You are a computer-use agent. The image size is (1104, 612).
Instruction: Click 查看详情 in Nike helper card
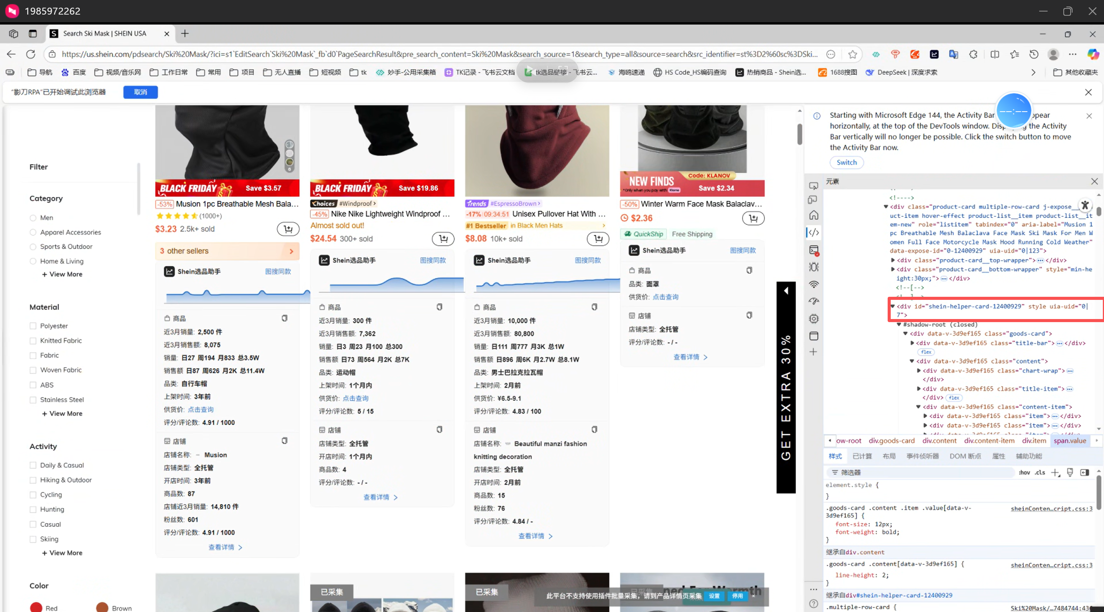tap(381, 498)
